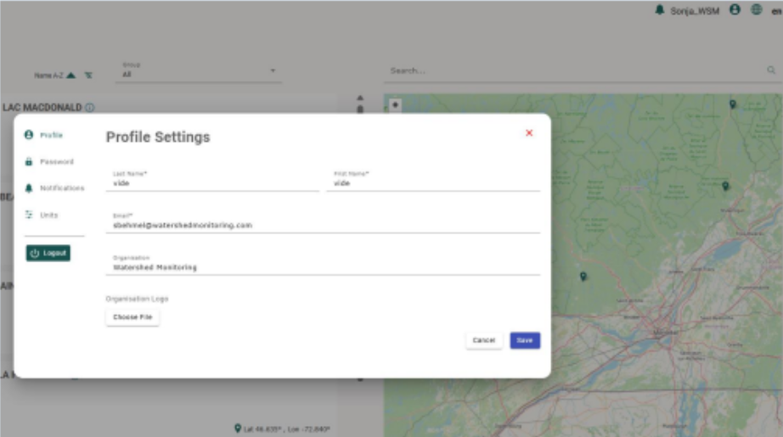The image size is (783, 437).
Task: Click the search magnifier icon
Action: (771, 70)
